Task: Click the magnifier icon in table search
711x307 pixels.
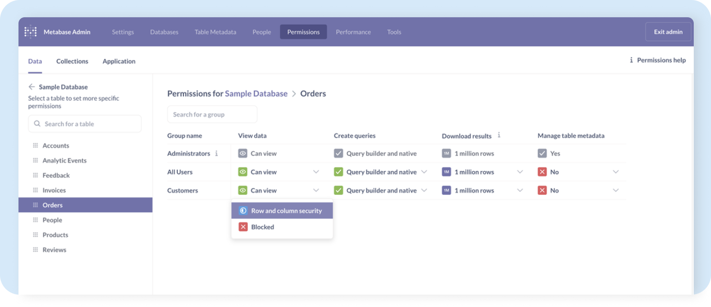Action: 37,124
